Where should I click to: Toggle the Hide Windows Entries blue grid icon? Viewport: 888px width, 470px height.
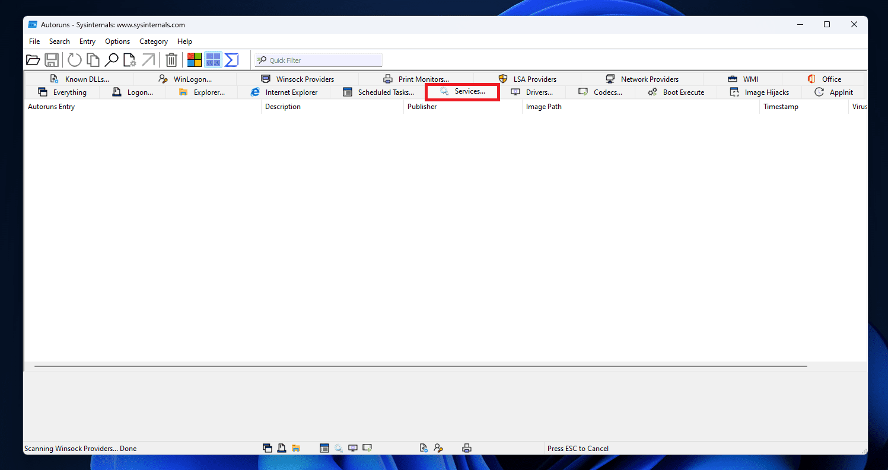213,60
